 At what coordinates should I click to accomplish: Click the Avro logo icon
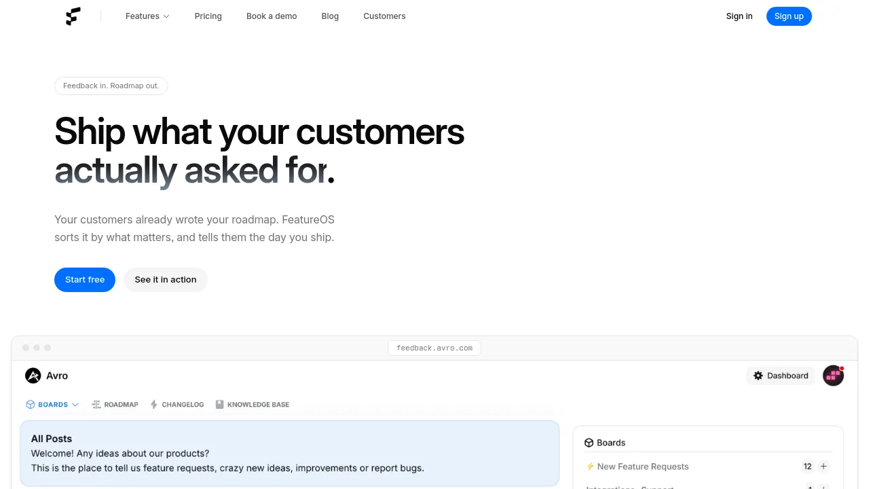(33, 376)
